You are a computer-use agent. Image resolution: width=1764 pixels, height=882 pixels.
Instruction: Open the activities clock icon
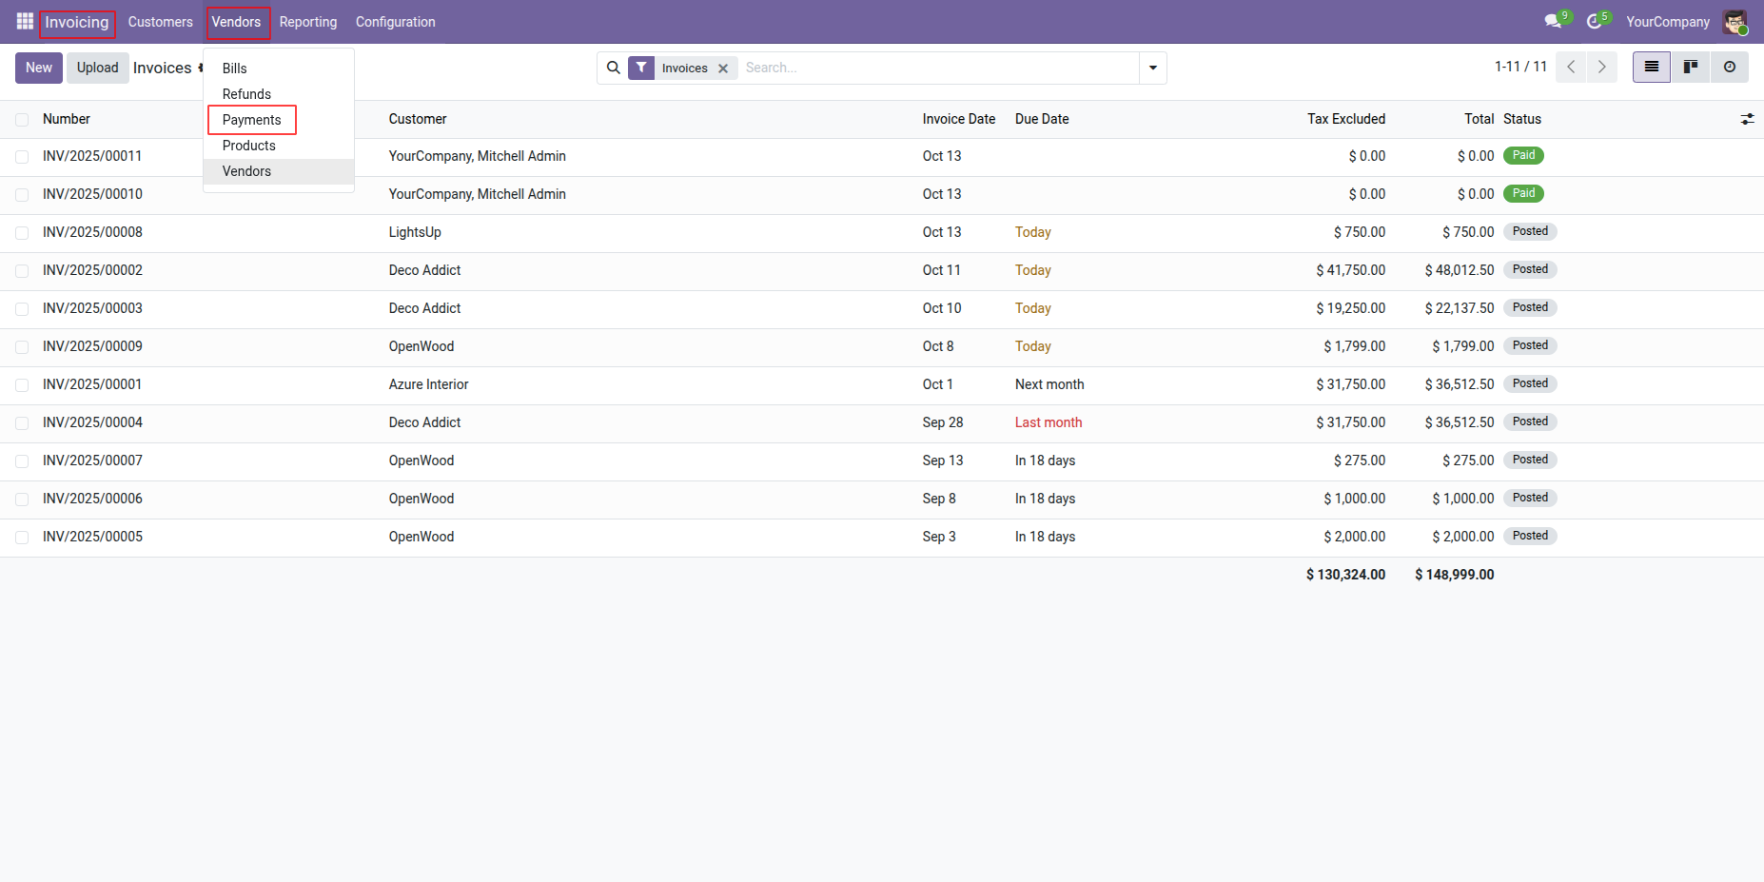pyautogui.click(x=1596, y=21)
